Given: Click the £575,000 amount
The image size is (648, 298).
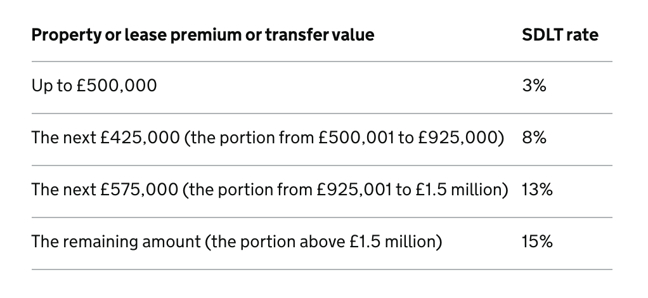Looking at the screenshot, I should tap(139, 190).
